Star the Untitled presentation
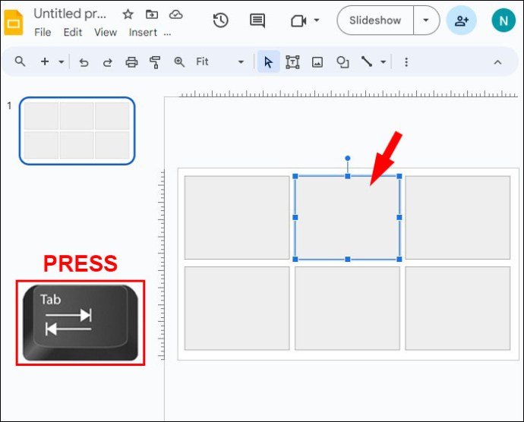The image size is (524, 422). point(128,14)
